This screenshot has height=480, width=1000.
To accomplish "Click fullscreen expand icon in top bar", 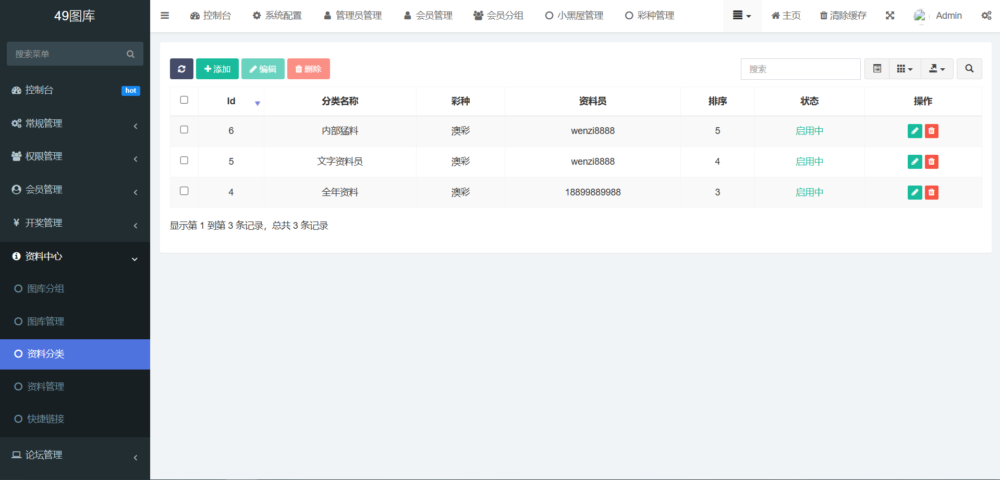I will coord(890,16).
